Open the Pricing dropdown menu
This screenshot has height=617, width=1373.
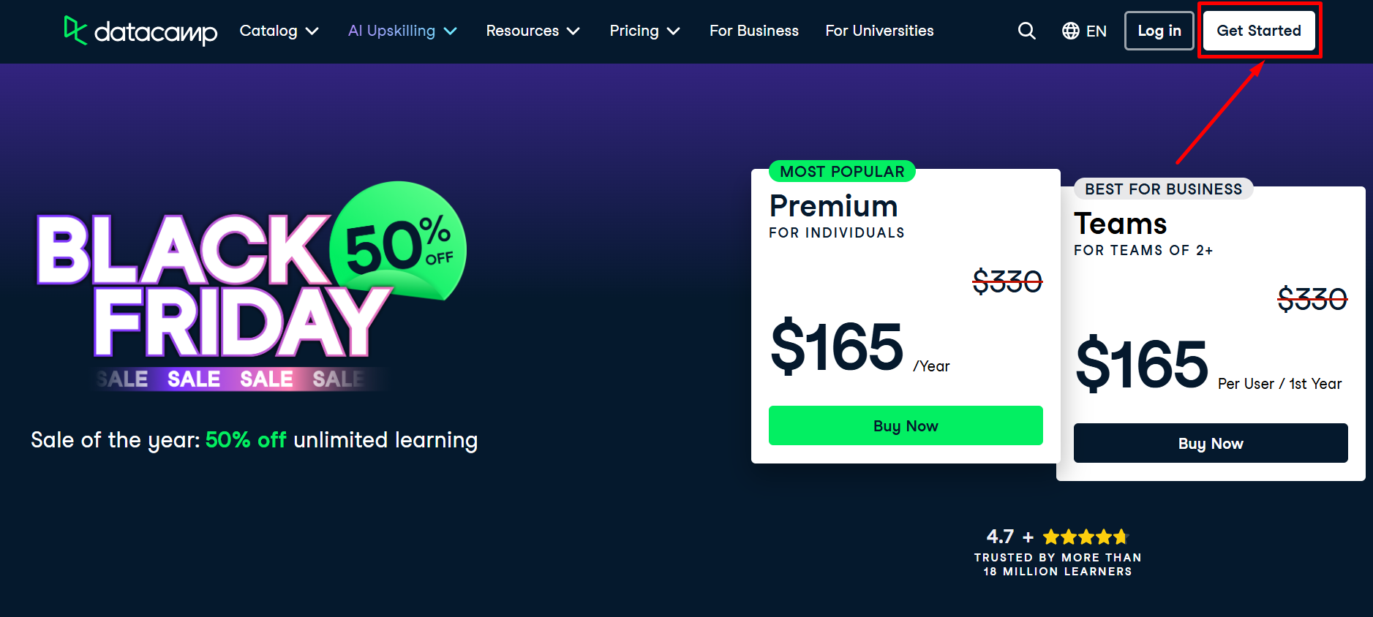(644, 31)
